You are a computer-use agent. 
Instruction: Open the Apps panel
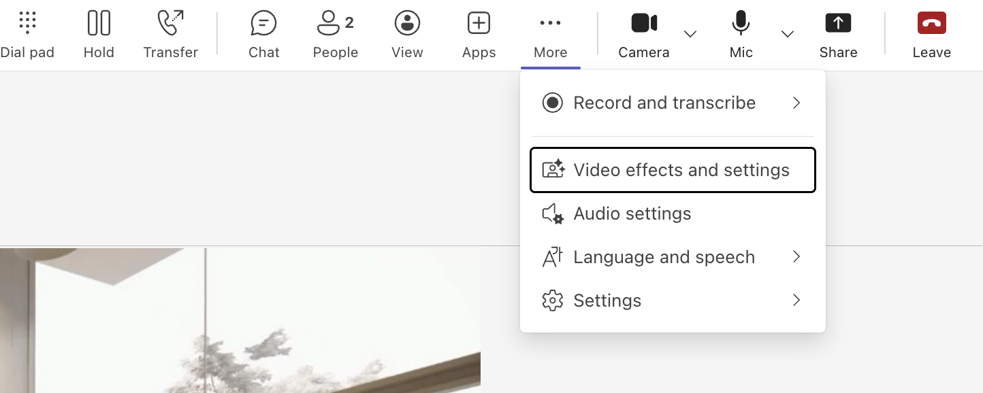click(x=479, y=34)
